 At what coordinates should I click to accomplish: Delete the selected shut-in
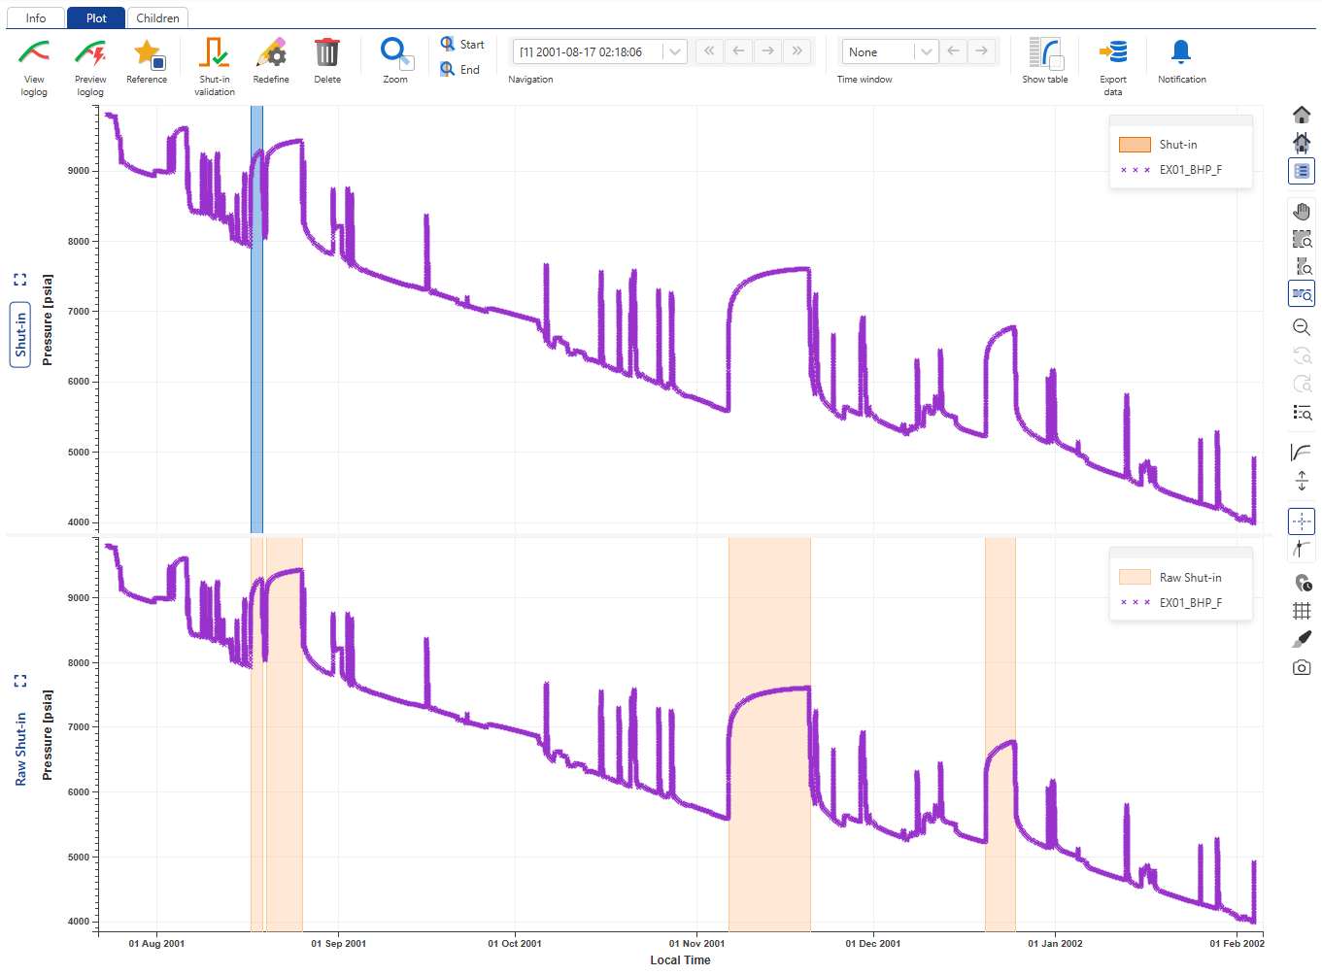click(327, 55)
